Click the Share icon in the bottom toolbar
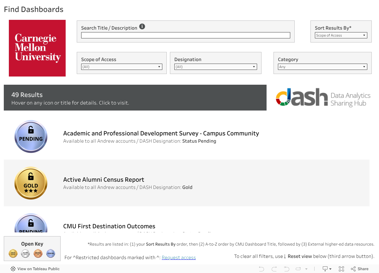 [359, 269]
